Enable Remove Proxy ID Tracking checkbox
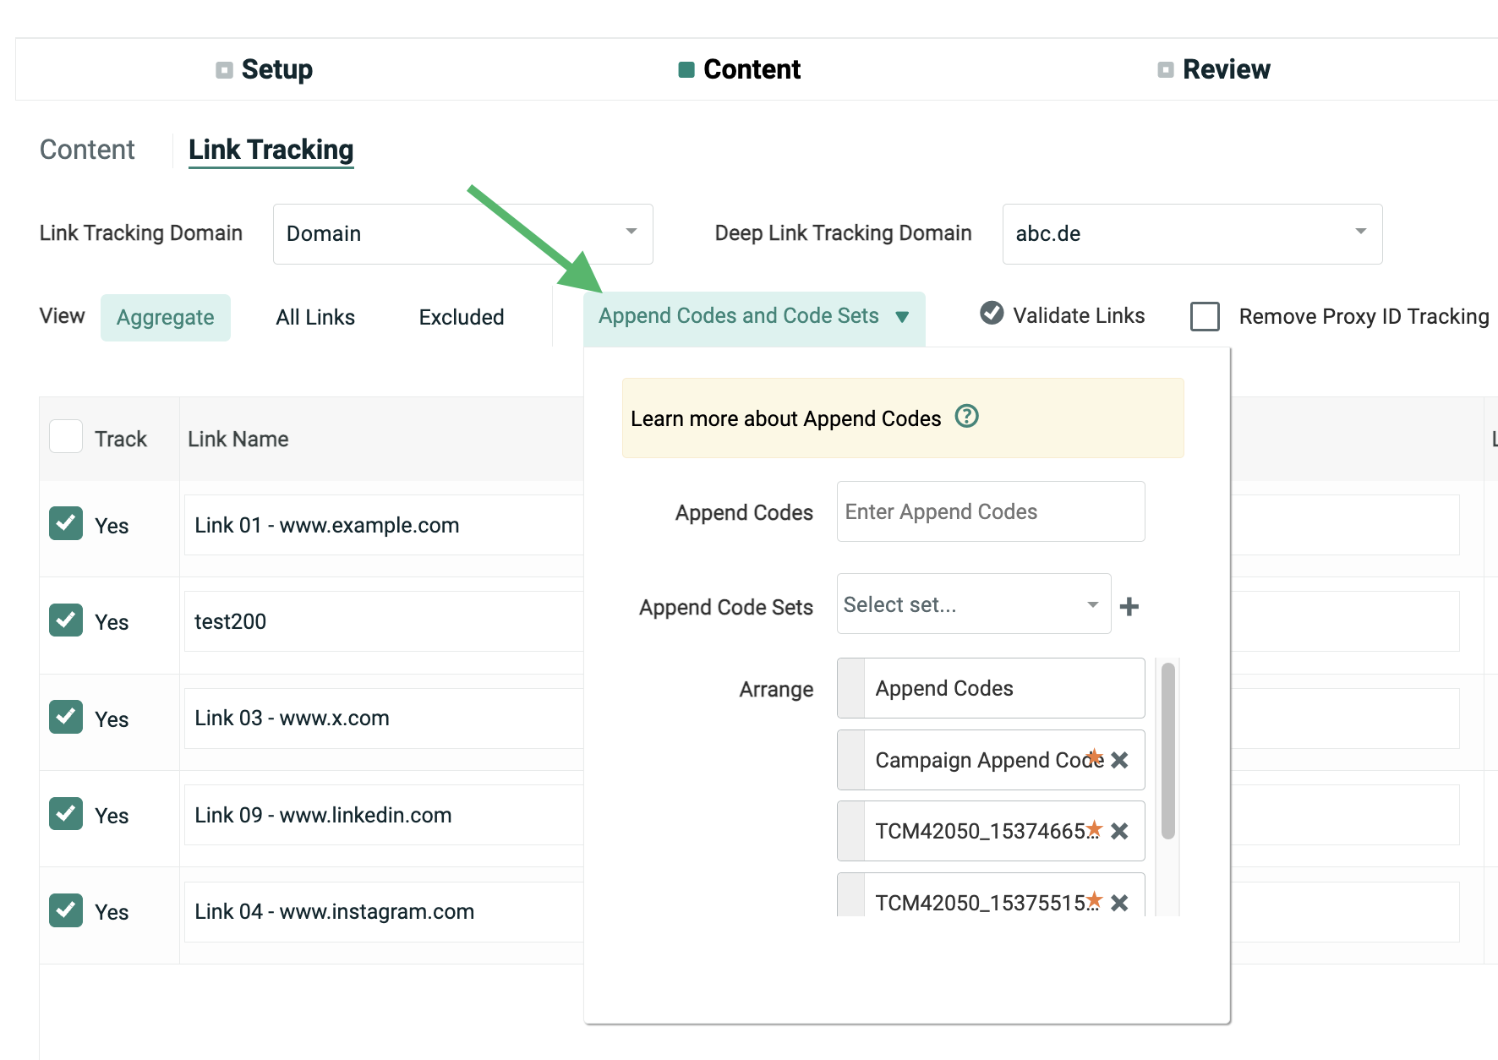Screen dimensions: 1498x1060 [1205, 316]
